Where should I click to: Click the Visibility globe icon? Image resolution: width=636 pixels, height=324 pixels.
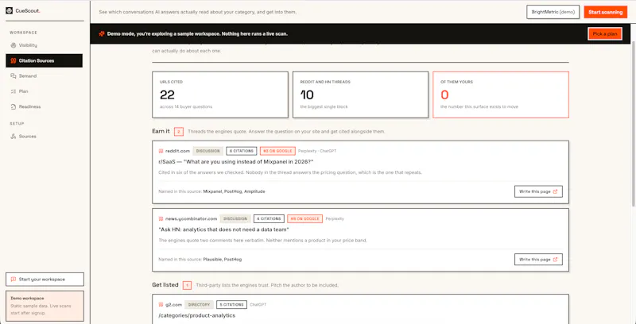pos(14,45)
